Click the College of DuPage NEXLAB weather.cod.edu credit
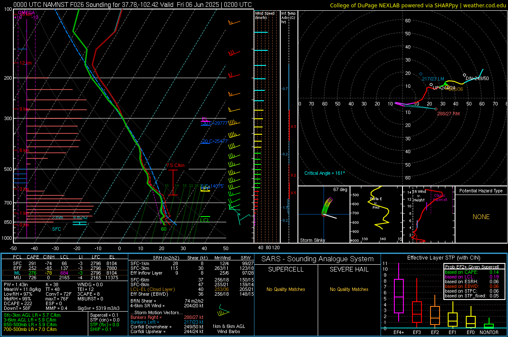 pyautogui.click(x=418, y=5)
